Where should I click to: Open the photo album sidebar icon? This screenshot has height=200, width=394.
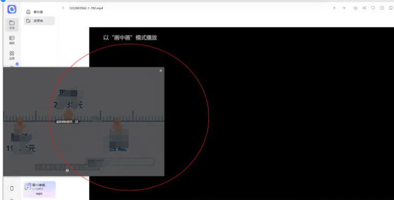(12, 40)
